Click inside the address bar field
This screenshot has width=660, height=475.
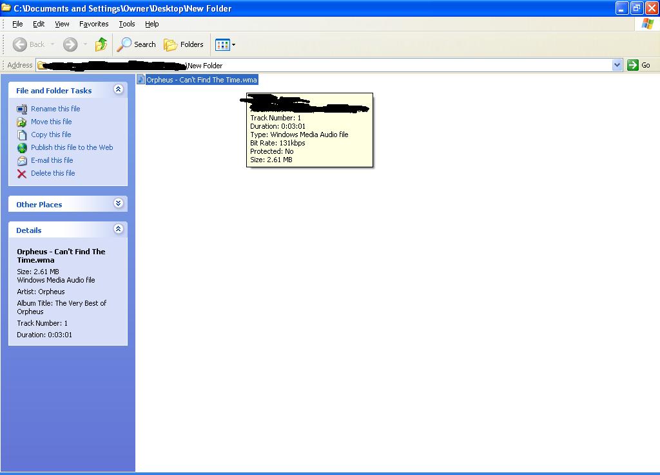pos(328,65)
